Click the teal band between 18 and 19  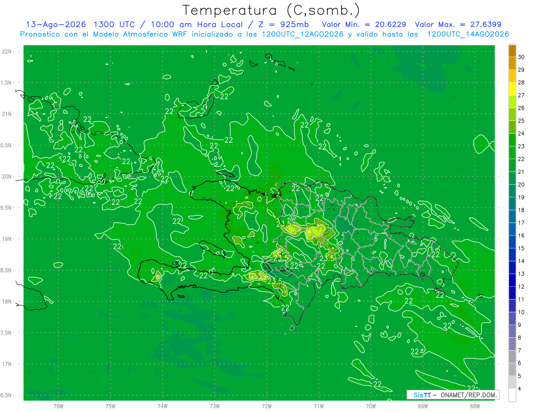(512, 204)
